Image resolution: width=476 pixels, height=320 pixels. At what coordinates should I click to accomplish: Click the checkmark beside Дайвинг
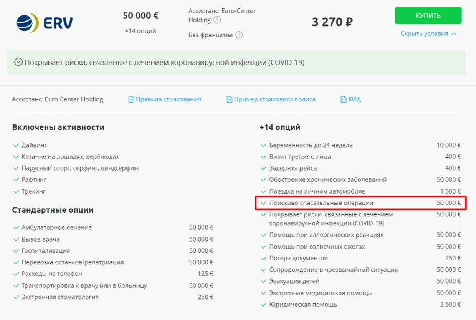coord(16,145)
